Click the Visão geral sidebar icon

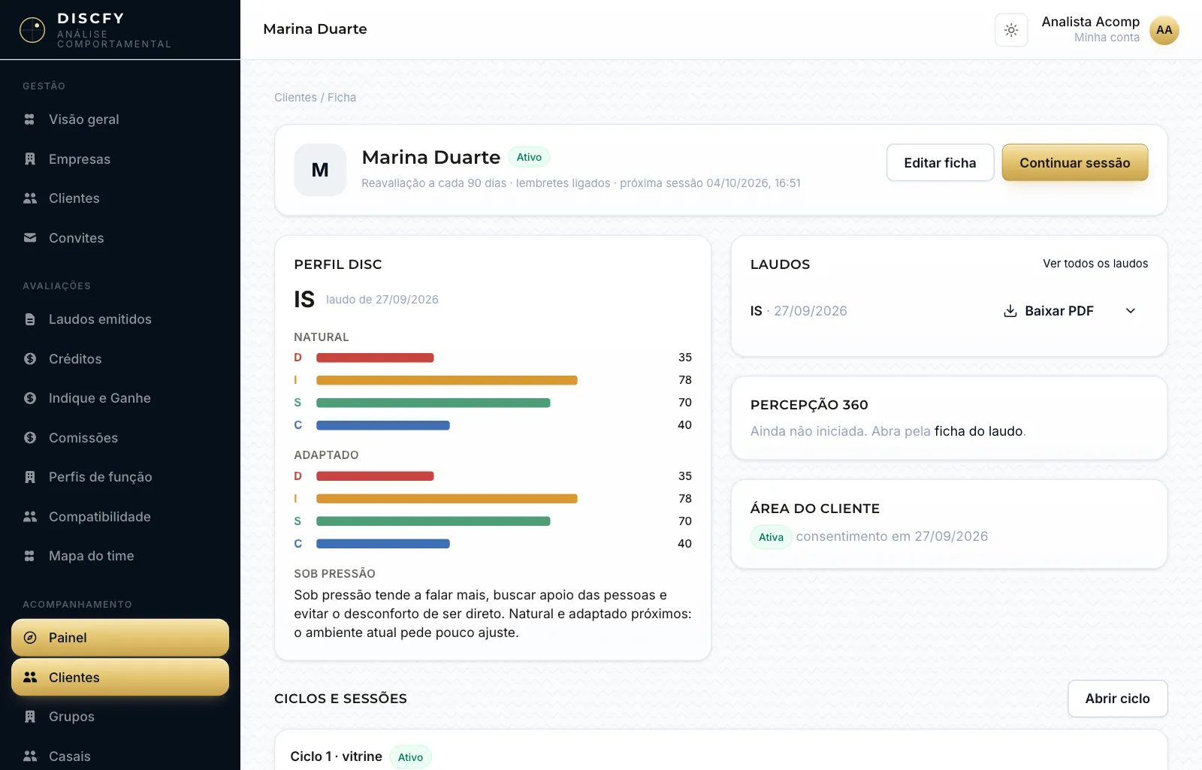[30, 119]
